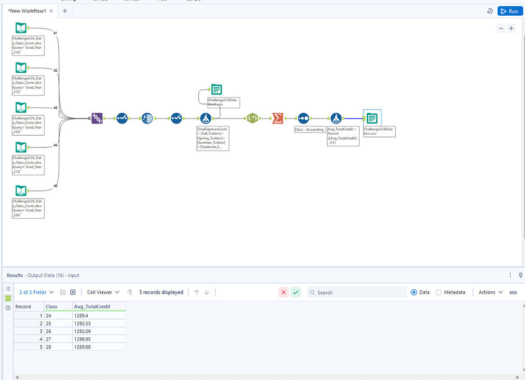Show the results messages list view

(8, 289)
